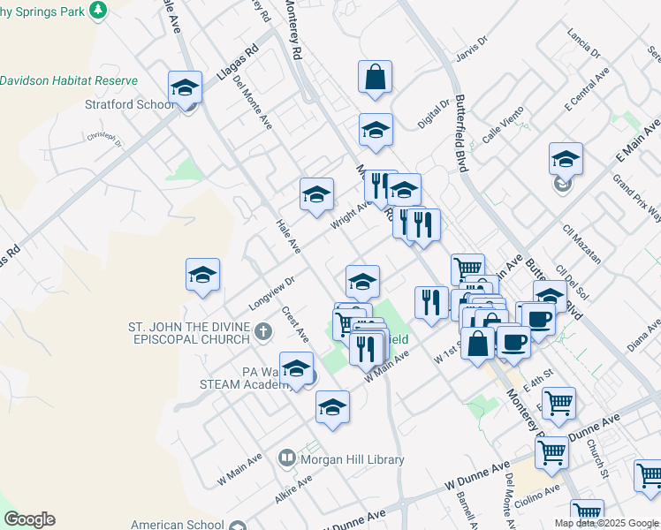Open the school marker next to Digital Dr

(x=376, y=131)
